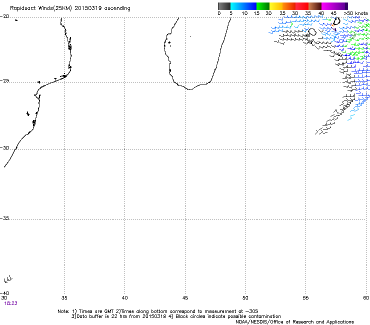
Task: Click the '-25' latitude axis label
Action: click(4, 81)
